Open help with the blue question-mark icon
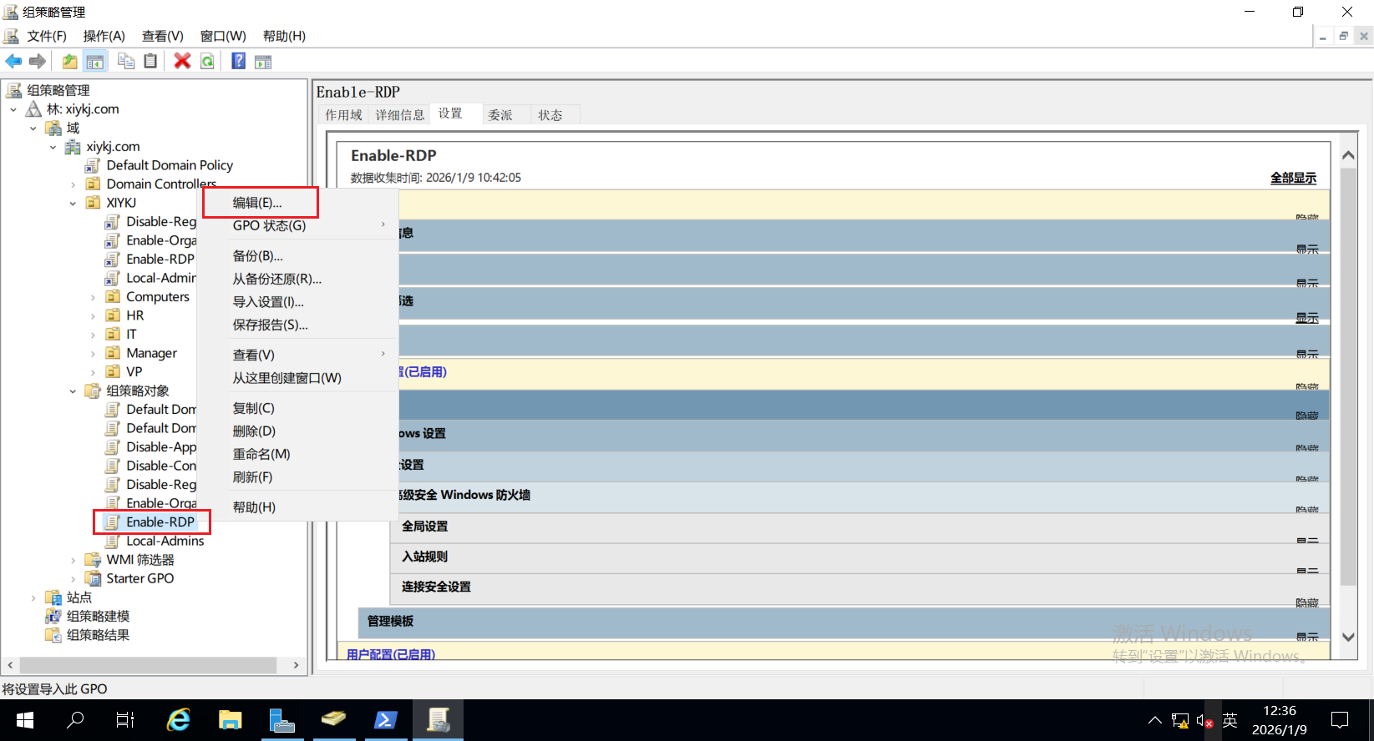The height and width of the screenshot is (741, 1374). pos(238,61)
